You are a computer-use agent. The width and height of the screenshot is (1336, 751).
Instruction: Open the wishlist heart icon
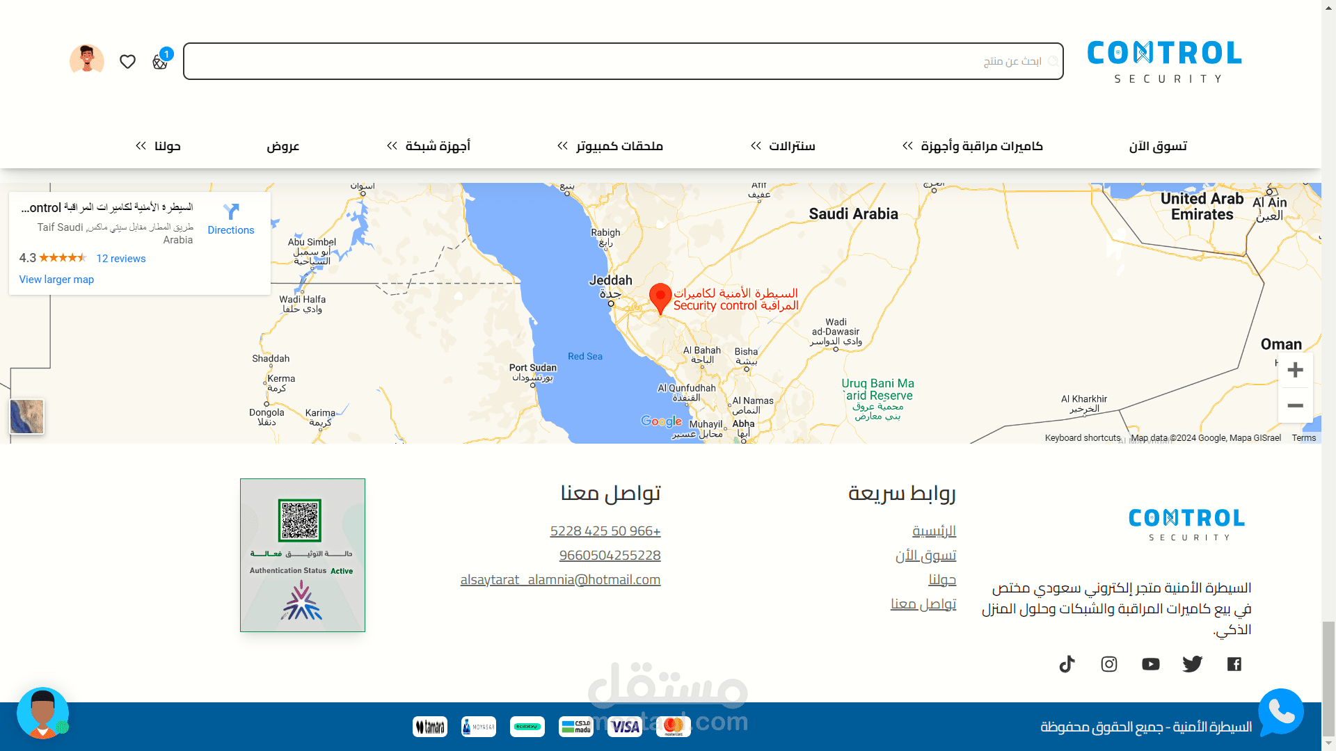pyautogui.click(x=127, y=62)
